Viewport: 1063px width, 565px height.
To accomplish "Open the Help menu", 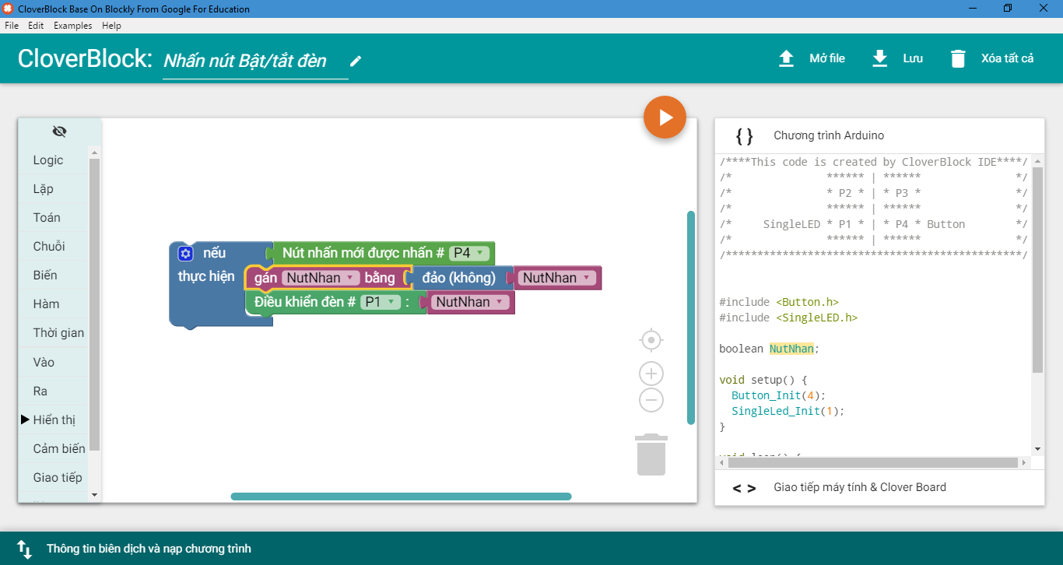I will (x=112, y=26).
